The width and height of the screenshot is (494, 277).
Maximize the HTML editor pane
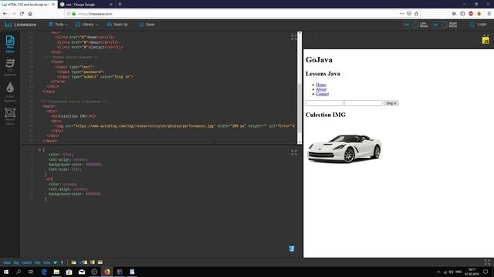coord(294,38)
